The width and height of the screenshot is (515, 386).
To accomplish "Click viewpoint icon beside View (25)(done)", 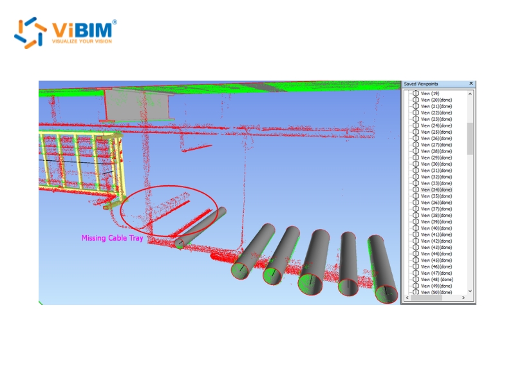I will click(x=416, y=132).
